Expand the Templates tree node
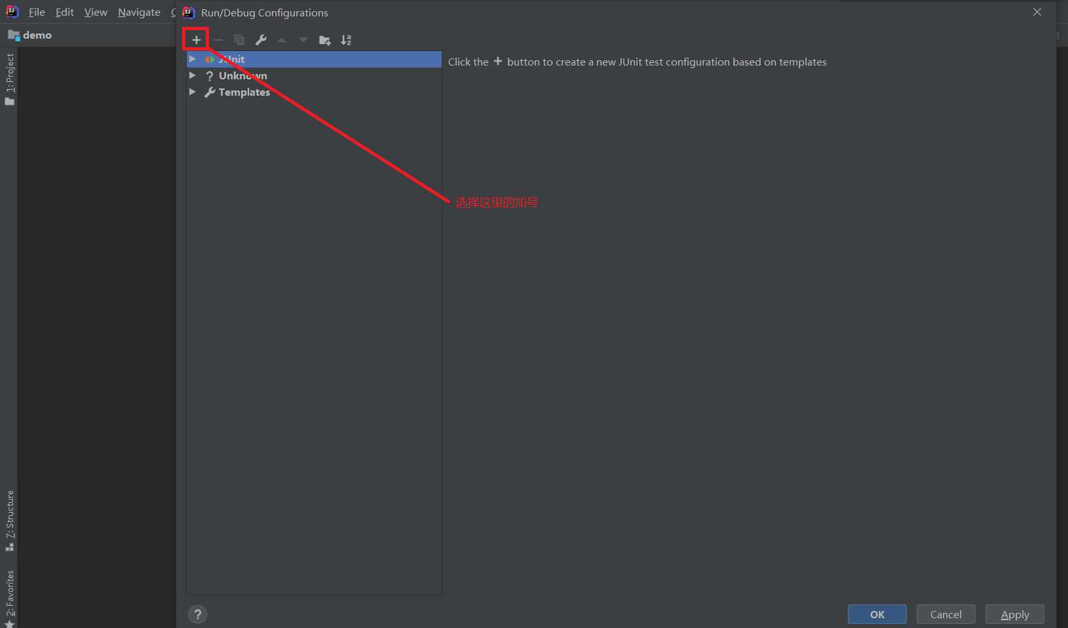 [192, 92]
